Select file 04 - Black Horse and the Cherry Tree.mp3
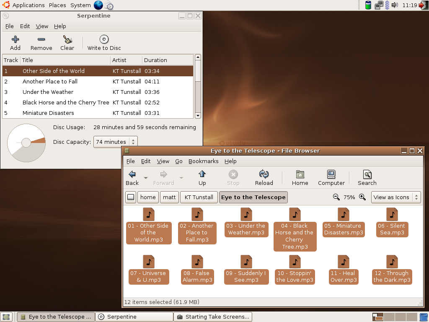The width and height of the screenshot is (429, 322). [x=295, y=229]
